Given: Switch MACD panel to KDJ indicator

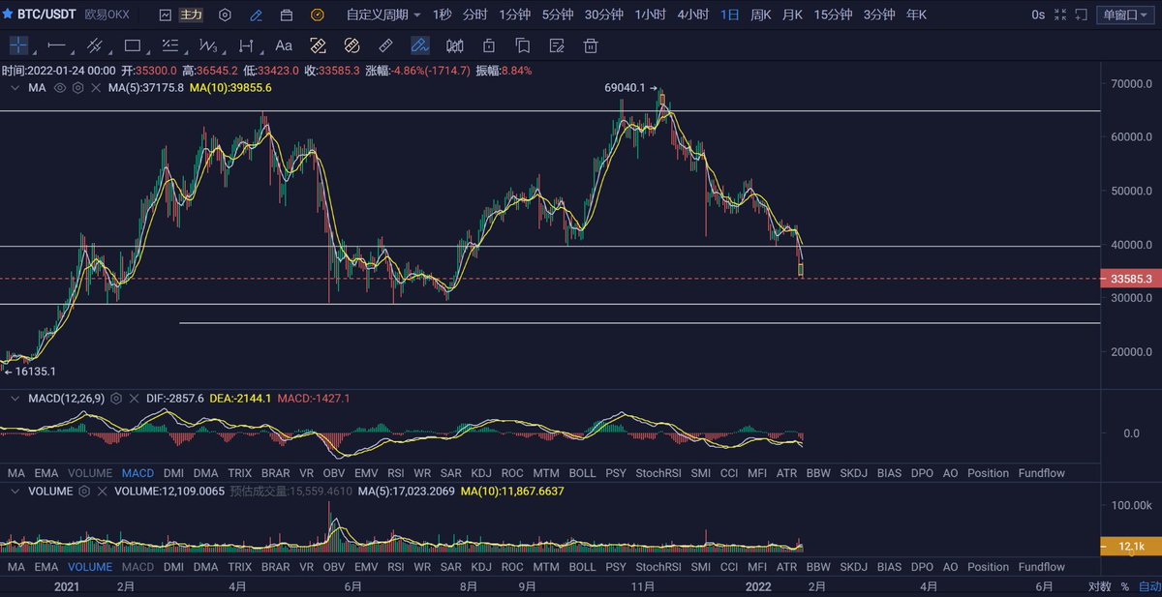Looking at the screenshot, I should (481, 473).
